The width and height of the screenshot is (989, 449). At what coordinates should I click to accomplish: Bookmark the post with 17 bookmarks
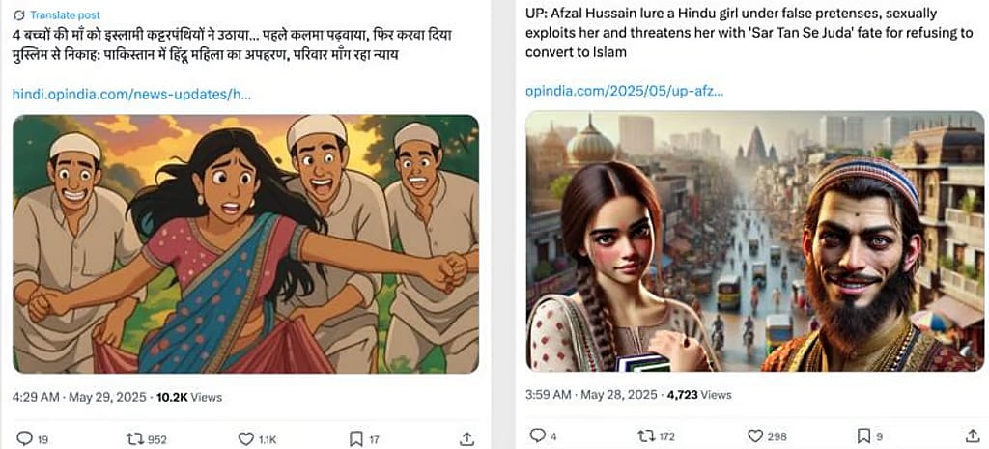[x=355, y=438]
